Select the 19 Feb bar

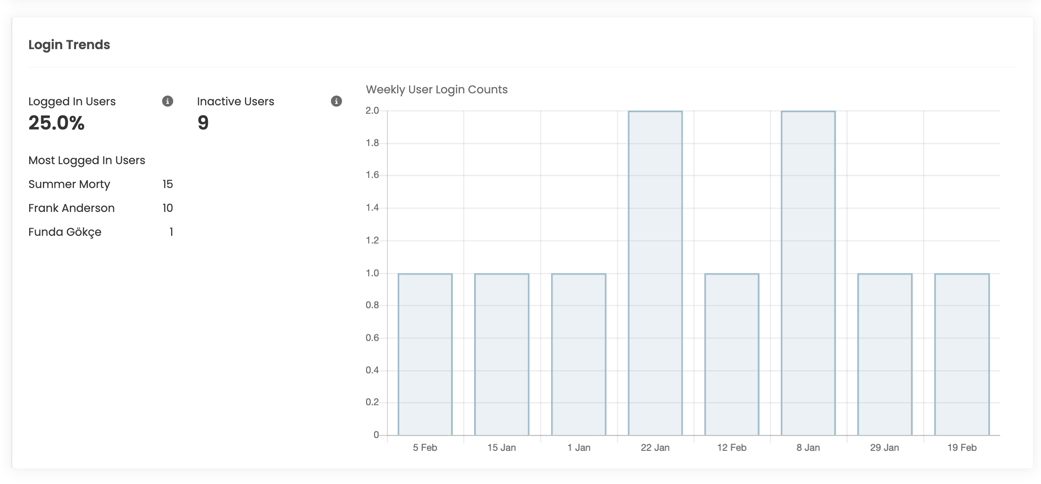[x=962, y=354]
